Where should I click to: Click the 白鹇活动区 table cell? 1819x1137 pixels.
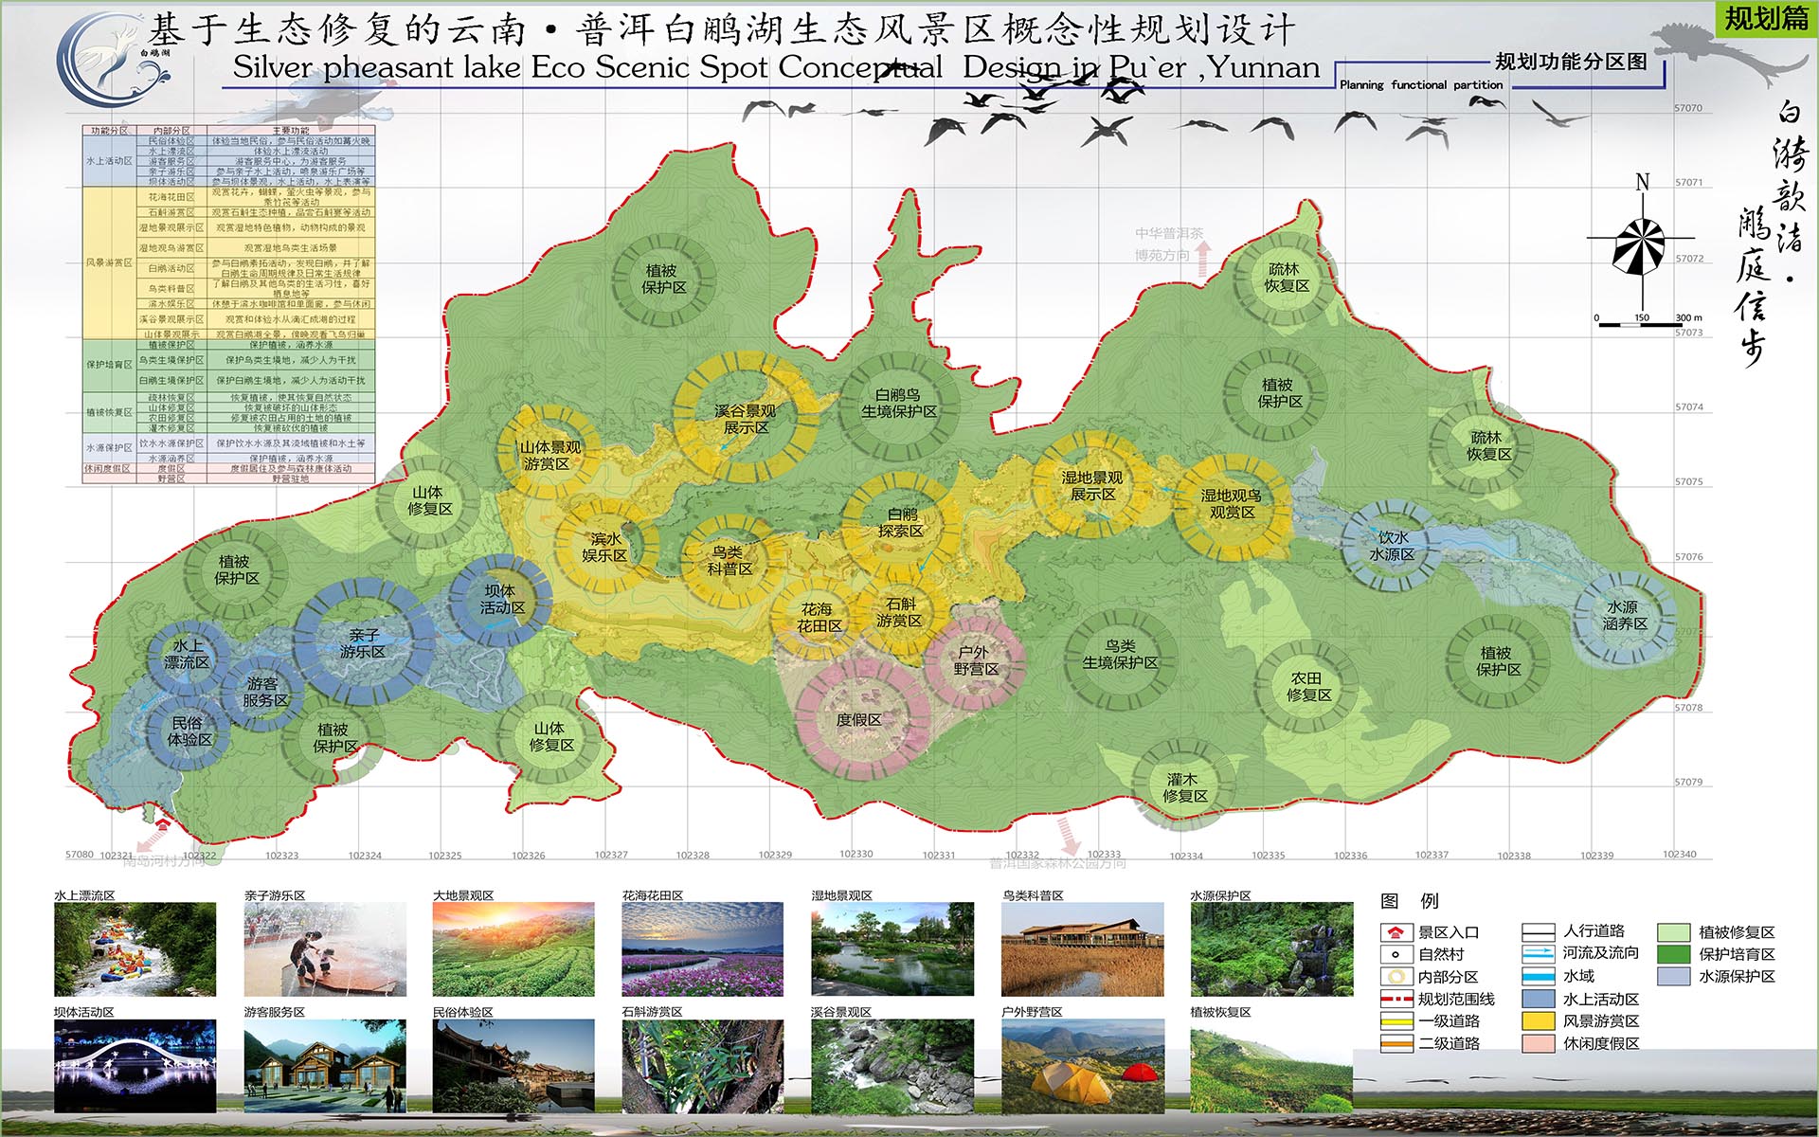pos(171,268)
